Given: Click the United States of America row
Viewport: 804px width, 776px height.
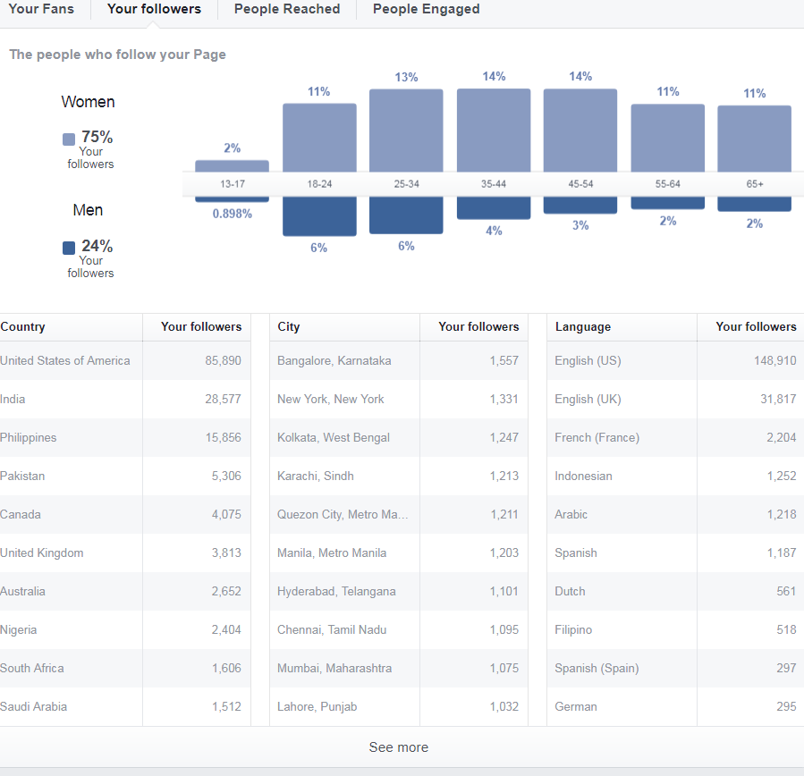Looking at the screenshot, I should [125, 361].
